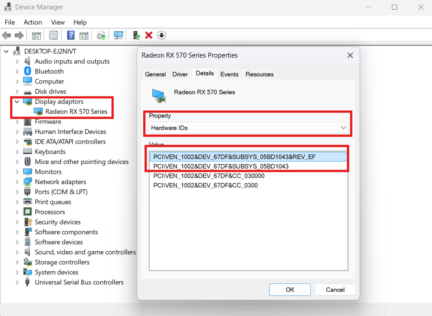
Task: Switch to the Resources tab
Action: pos(260,75)
